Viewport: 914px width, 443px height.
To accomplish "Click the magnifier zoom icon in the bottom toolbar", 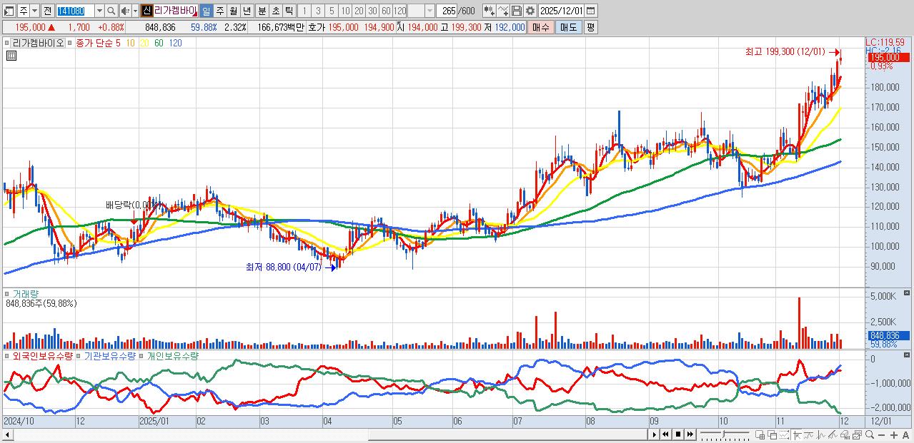I will click(870, 434).
